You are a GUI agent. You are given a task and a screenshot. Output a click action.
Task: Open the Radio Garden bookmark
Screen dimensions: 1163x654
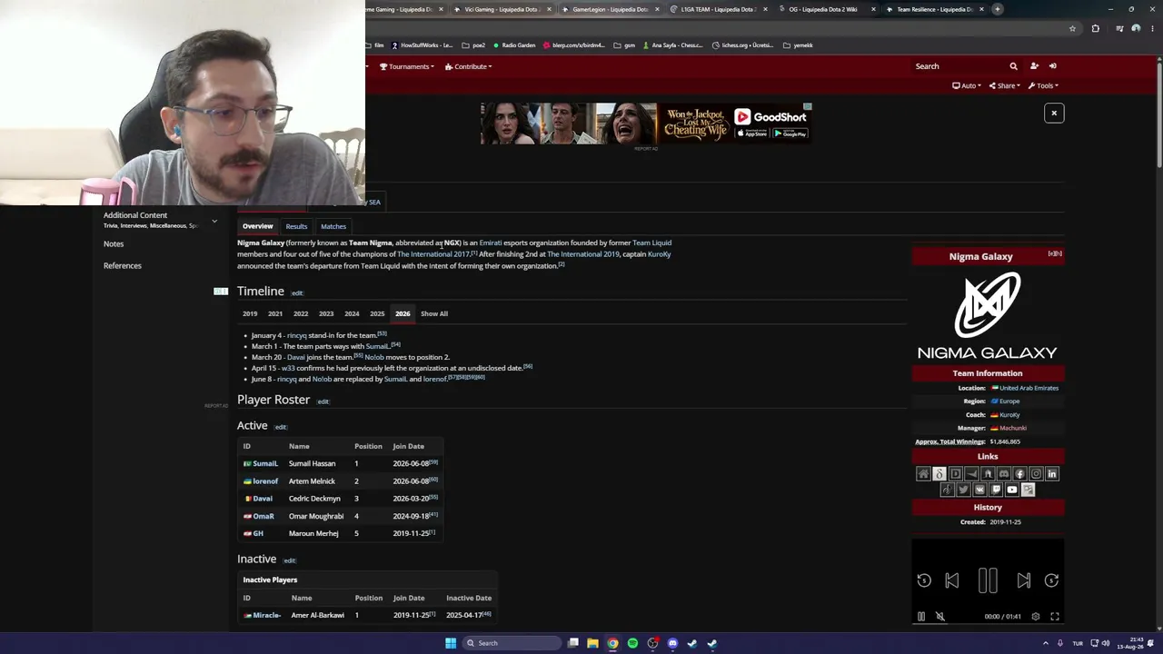pyautogui.click(x=513, y=45)
